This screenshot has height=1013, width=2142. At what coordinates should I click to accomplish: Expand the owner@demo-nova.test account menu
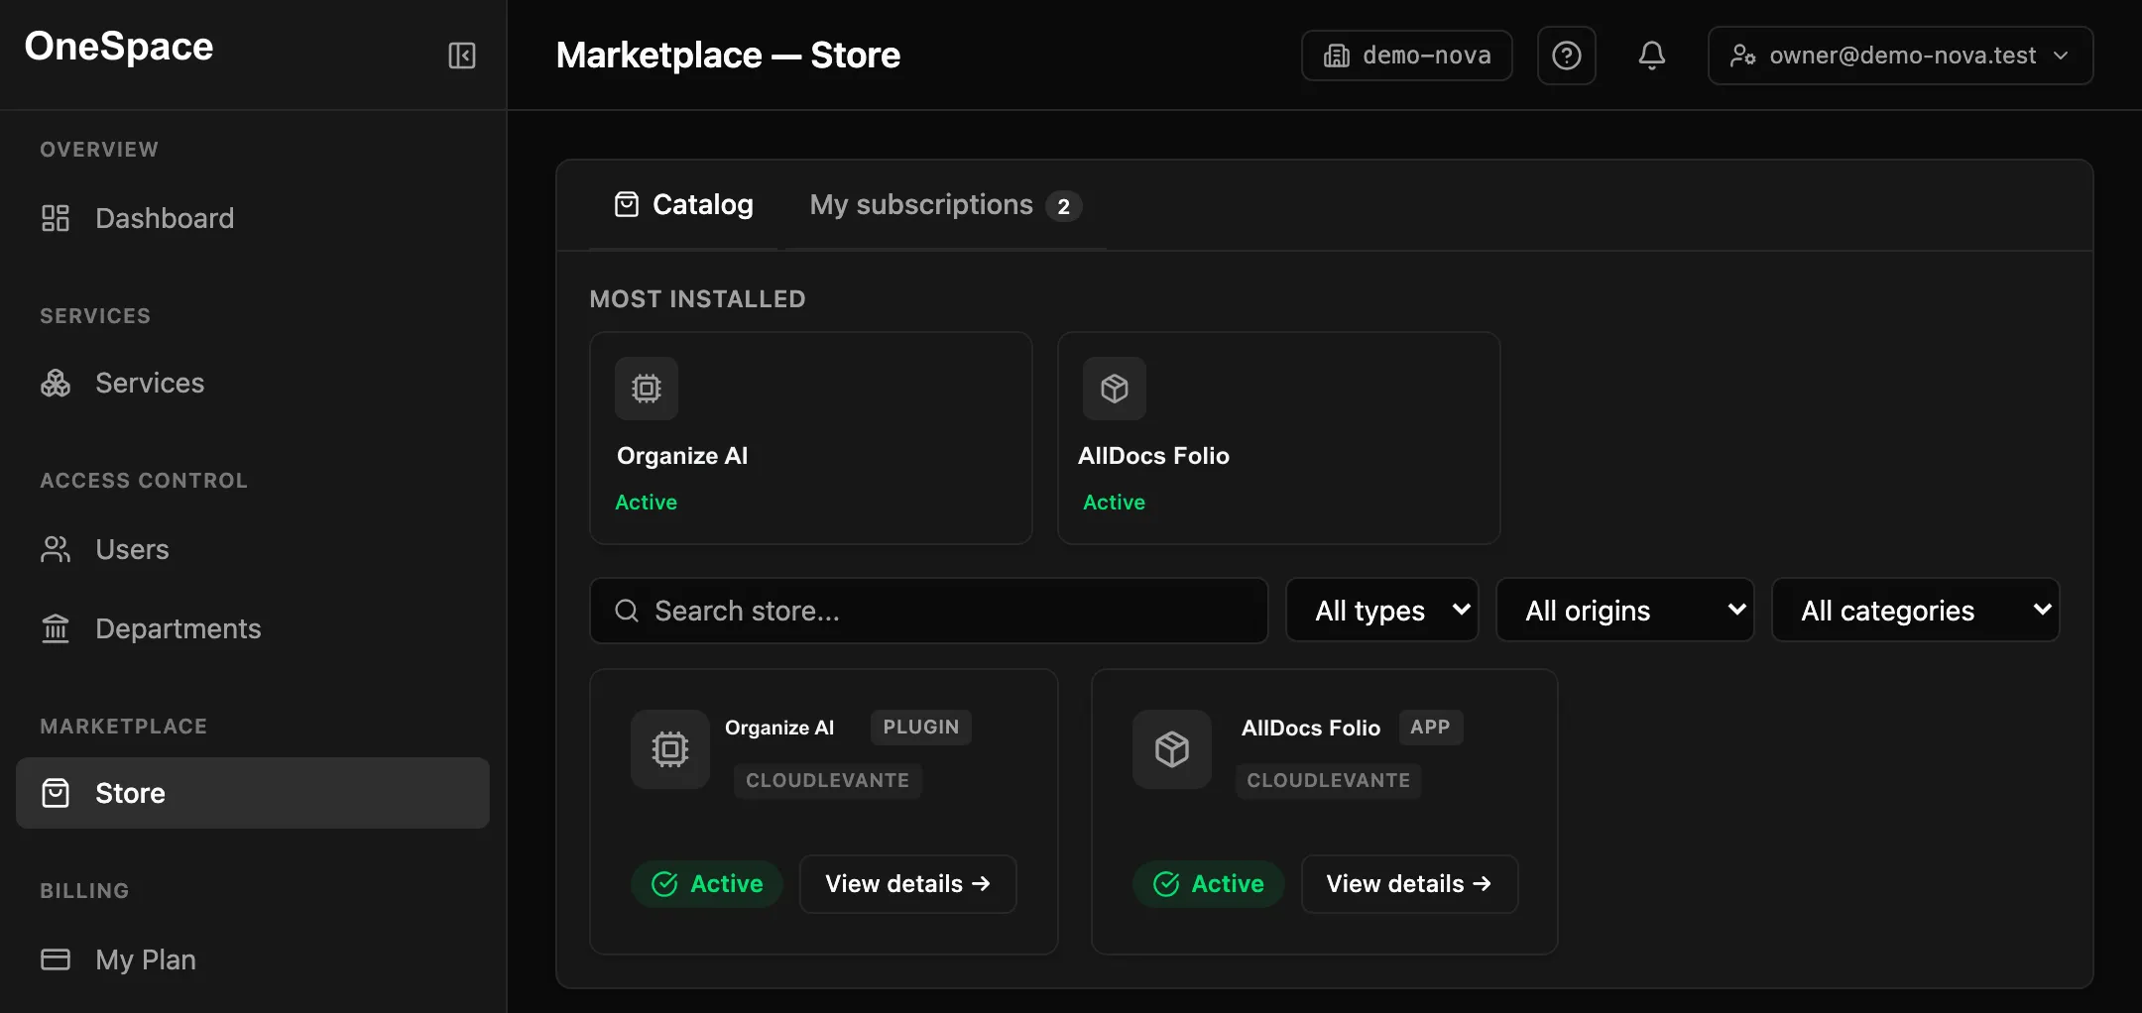point(1901,56)
